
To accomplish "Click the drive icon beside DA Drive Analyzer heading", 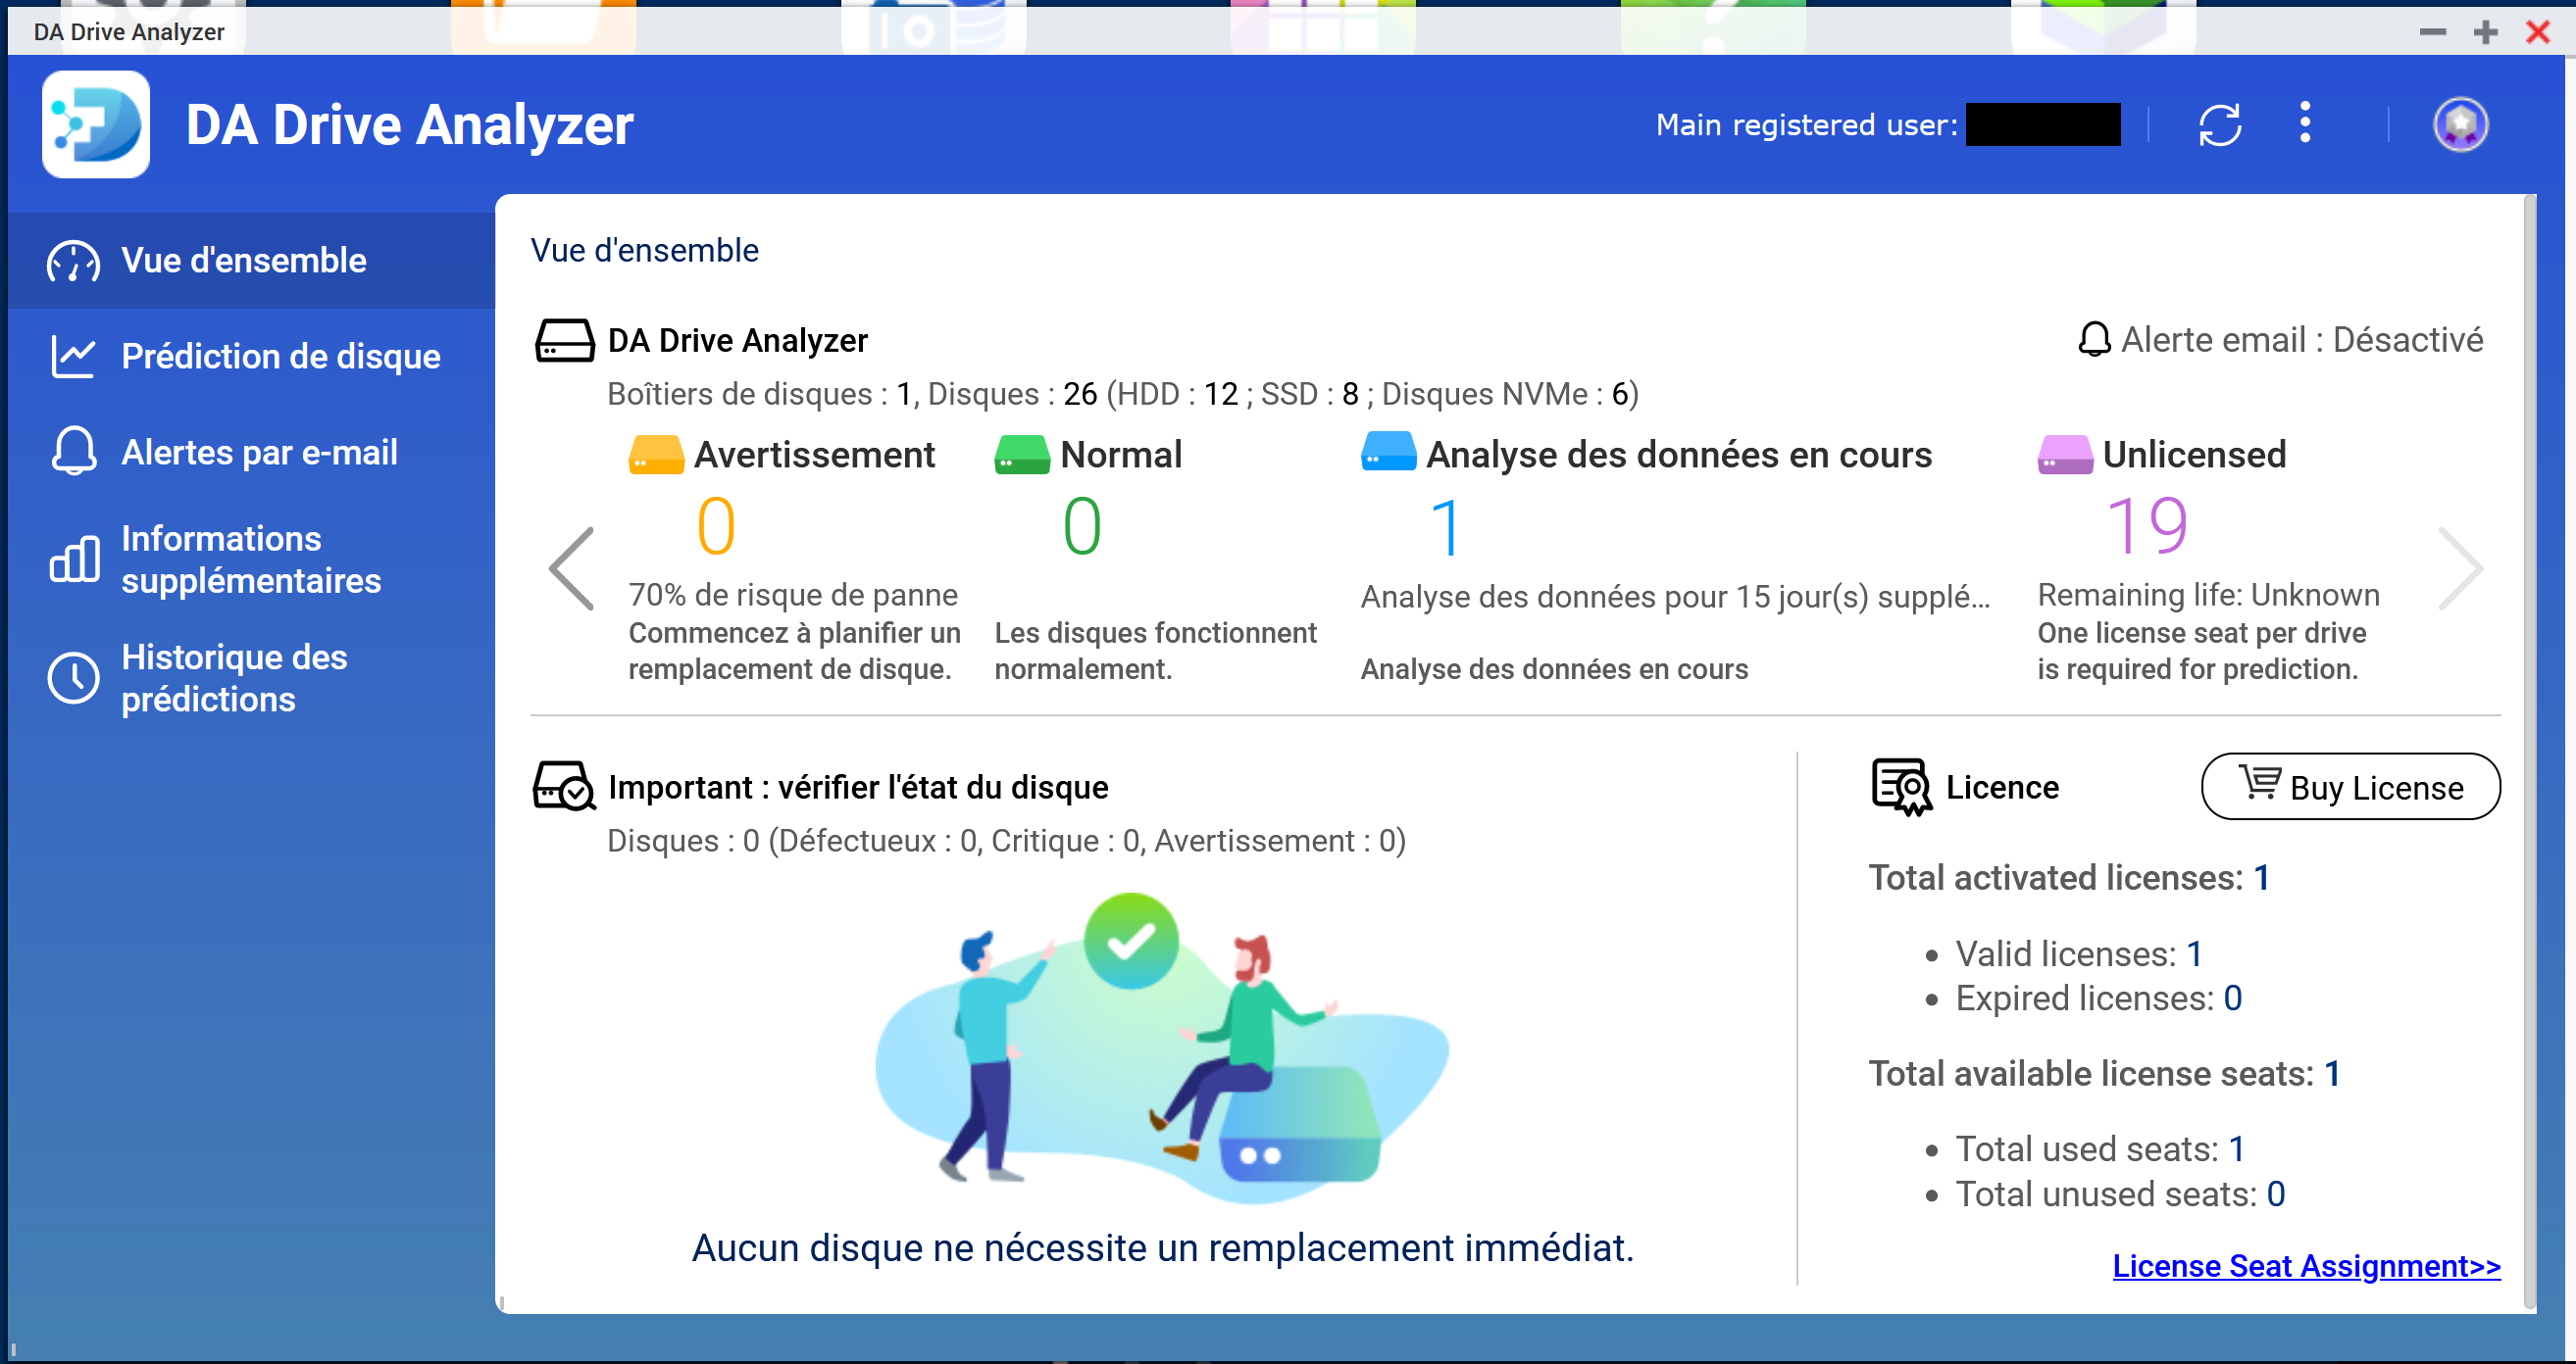I will tap(565, 340).
